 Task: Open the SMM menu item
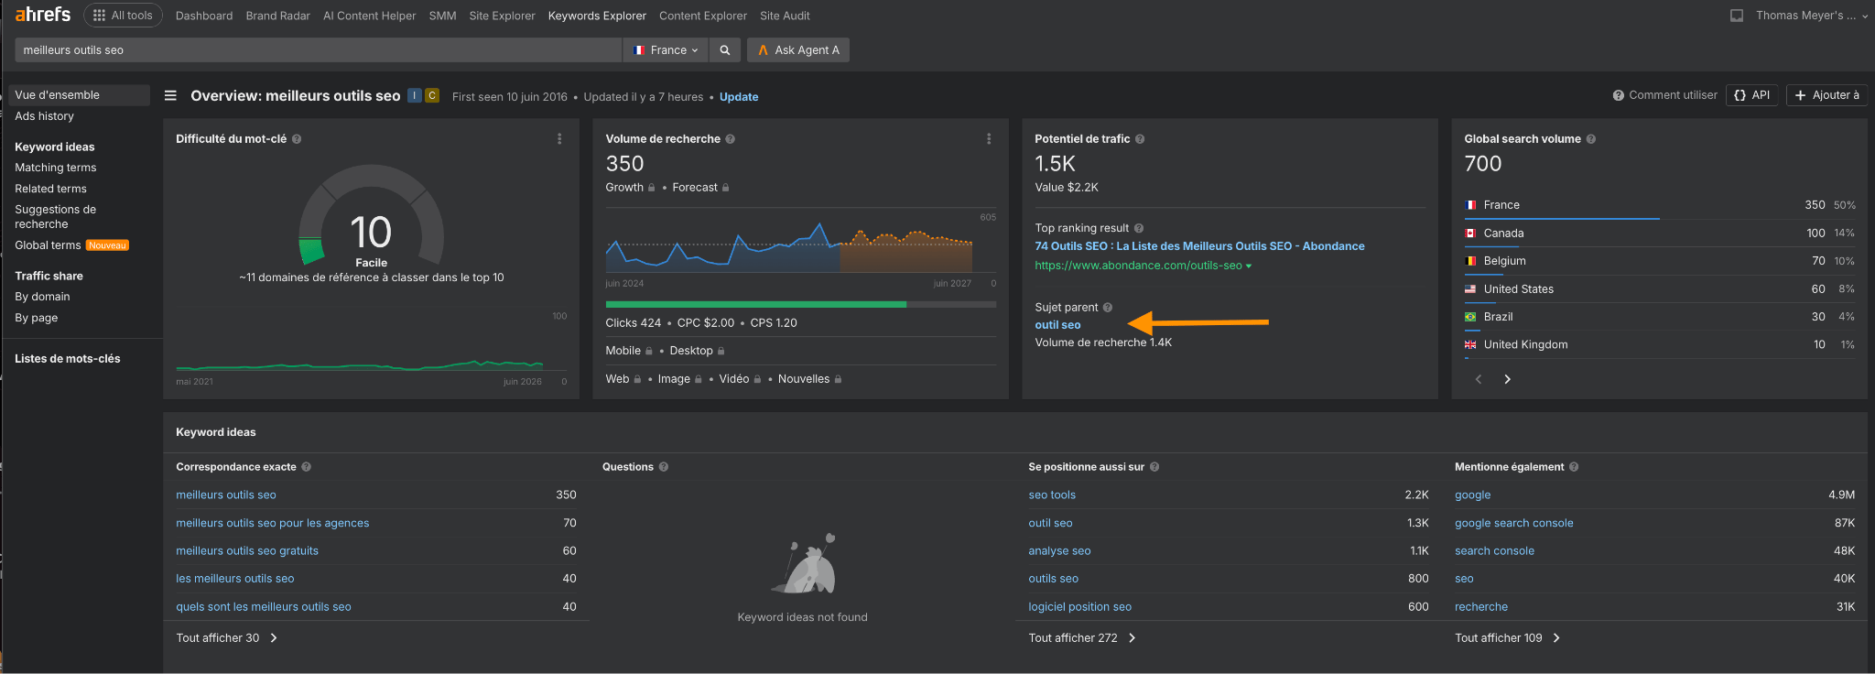[x=442, y=16]
